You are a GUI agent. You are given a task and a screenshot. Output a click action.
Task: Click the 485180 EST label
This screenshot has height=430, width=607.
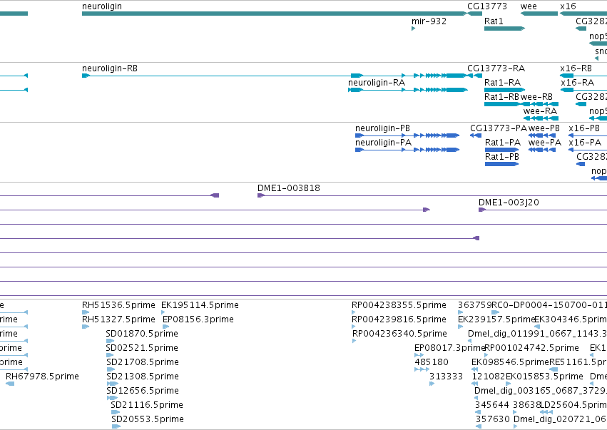click(432, 363)
